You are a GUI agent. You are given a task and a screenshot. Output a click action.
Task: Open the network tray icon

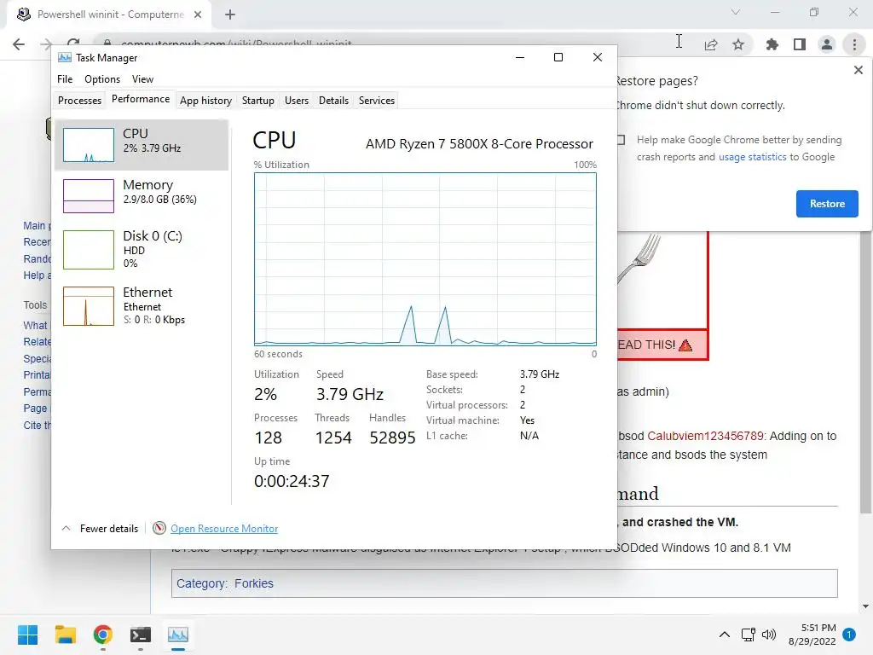748,635
